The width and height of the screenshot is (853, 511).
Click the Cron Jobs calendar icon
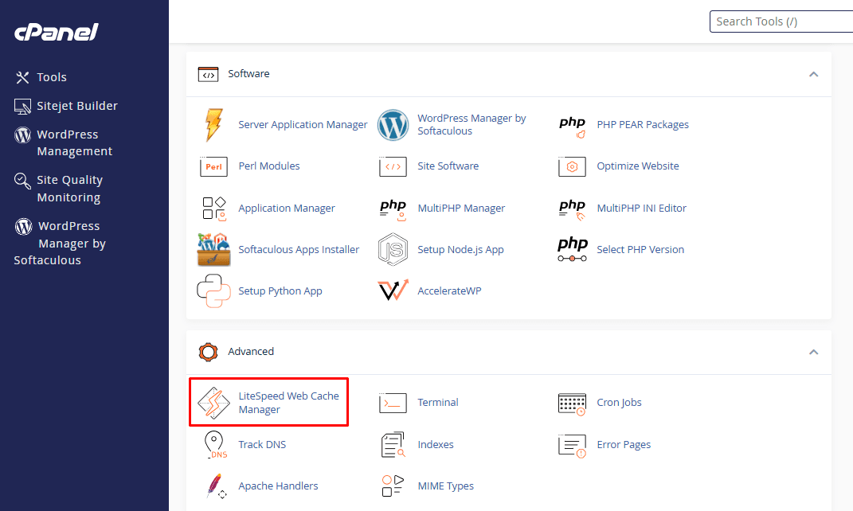573,404
